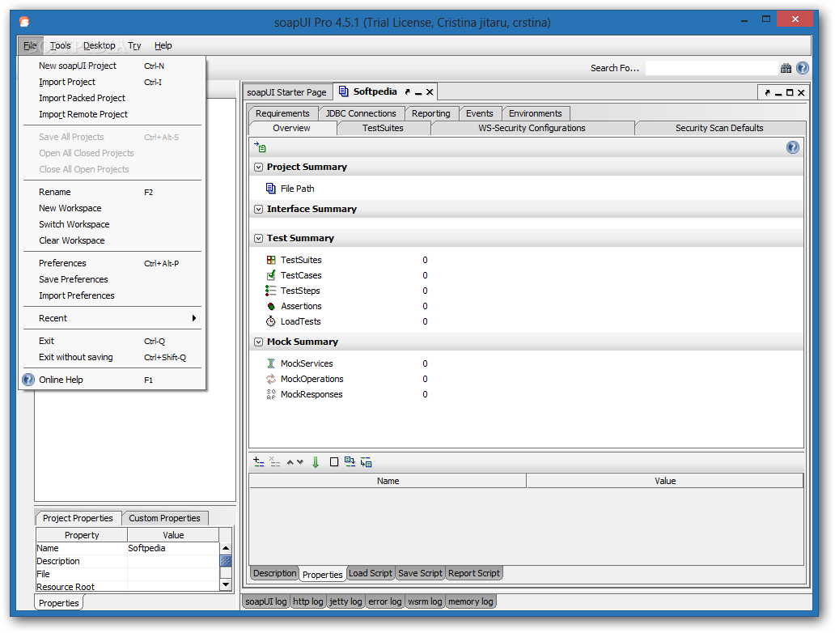Click the MockOperations icon

pyautogui.click(x=270, y=379)
